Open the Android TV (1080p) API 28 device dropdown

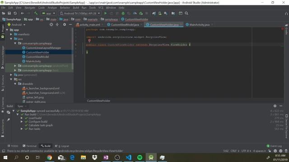coord(80,13)
